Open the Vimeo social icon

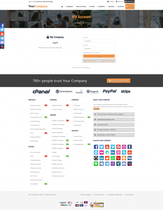click(x=113, y=147)
